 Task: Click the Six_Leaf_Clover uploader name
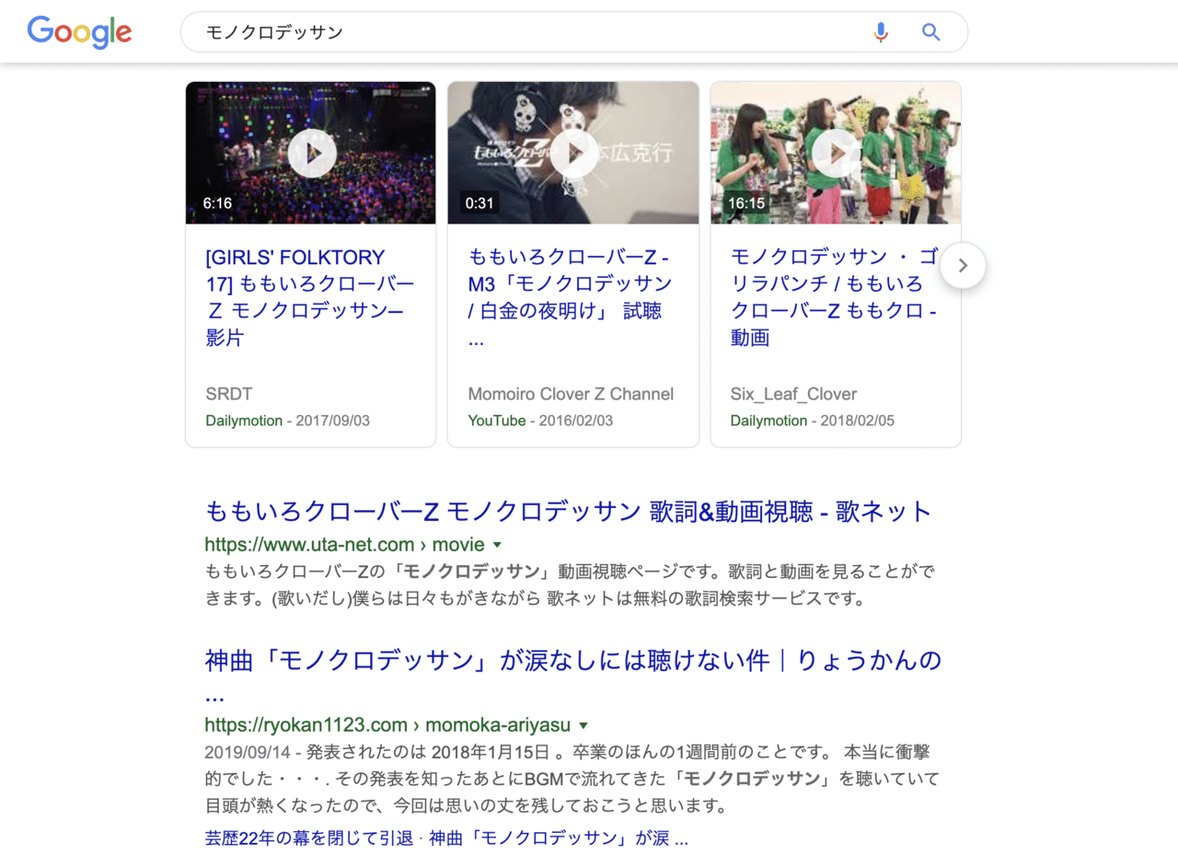[793, 394]
